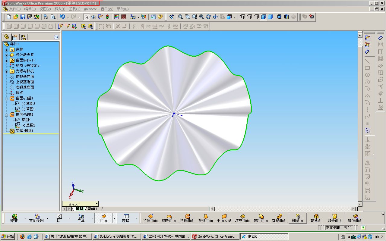Click the 延伸曲面 button
This screenshot has width=386, height=241.
pos(355,218)
